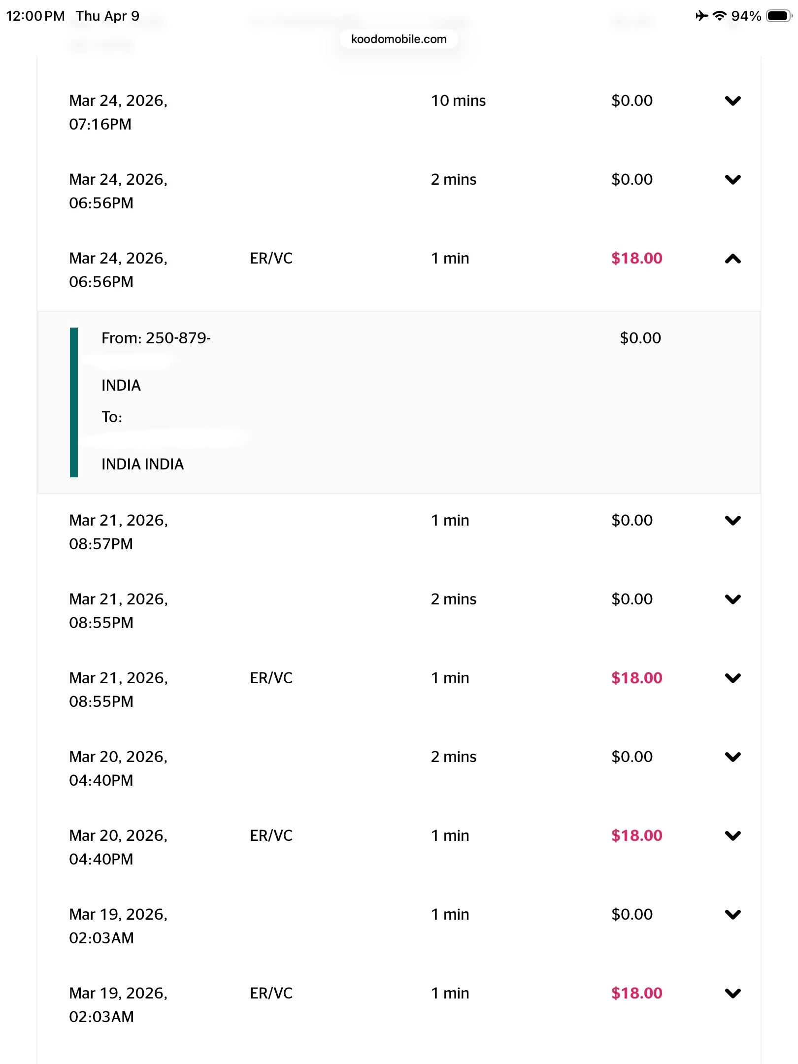Expand the Mar 19 02:03AM $0.00 call
This screenshot has height=1064, width=798.
point(732,915)
